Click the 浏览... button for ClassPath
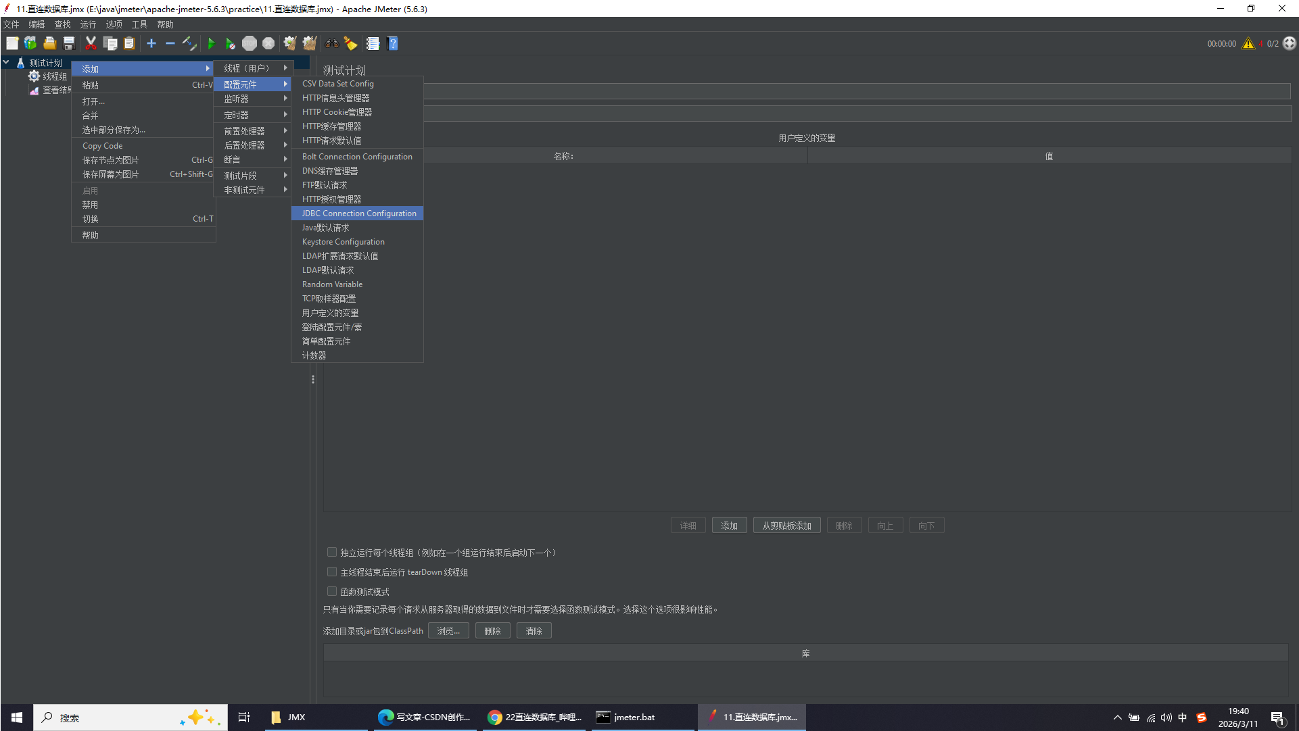The height and width of the screenshot is (731, 1299). click(448, 631)
